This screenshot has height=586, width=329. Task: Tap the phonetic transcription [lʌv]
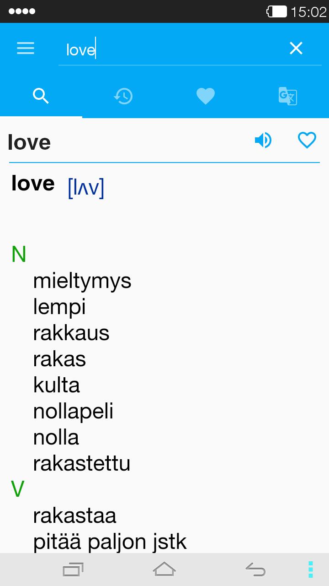(86, 187)
